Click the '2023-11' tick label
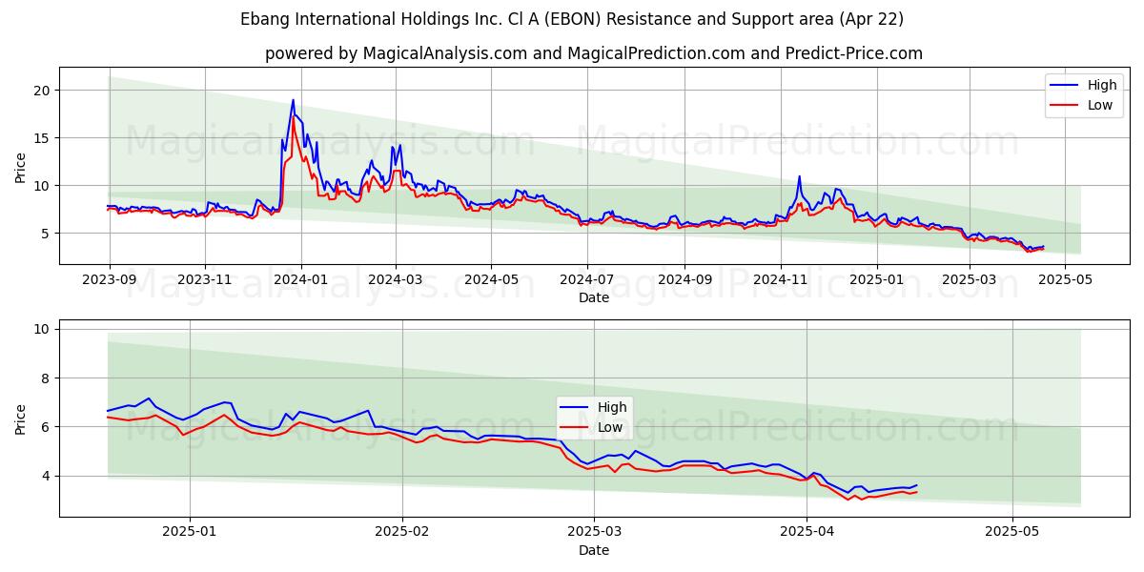Image resolution: width=1144 pixels, height=572 pixels. click(205, 279)
